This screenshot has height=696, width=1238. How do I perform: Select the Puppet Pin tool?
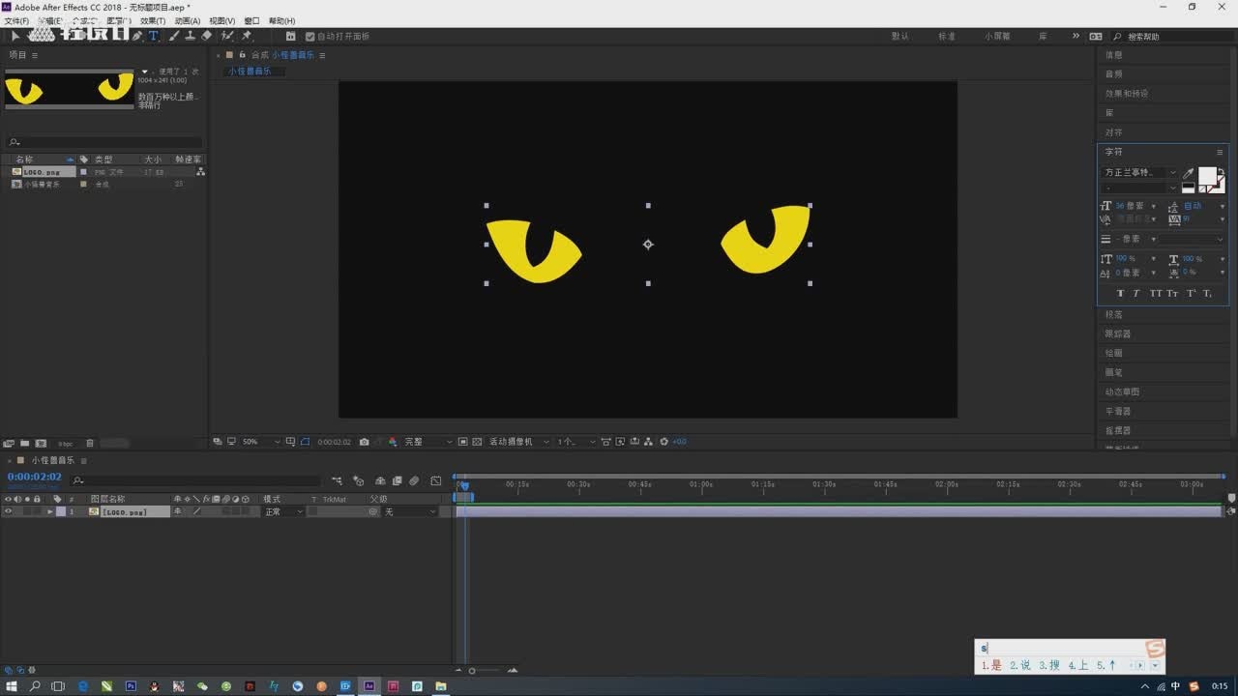247,36
